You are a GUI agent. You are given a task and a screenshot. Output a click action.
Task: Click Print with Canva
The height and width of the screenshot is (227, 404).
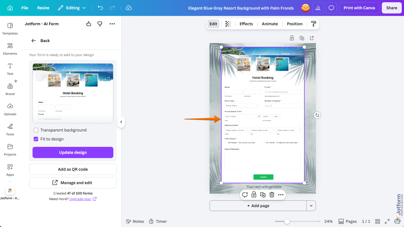[x=359, y=8]
